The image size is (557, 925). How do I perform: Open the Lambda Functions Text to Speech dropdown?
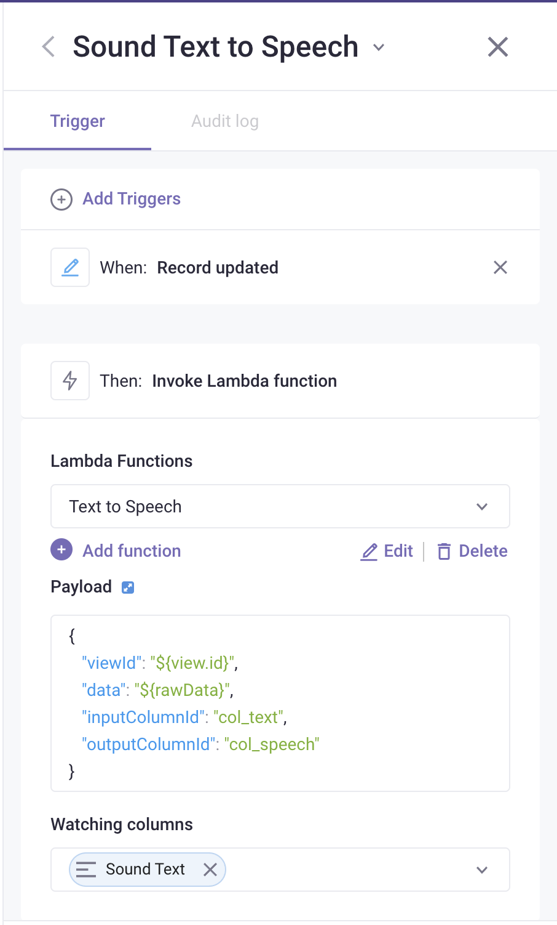coord(280,506)
